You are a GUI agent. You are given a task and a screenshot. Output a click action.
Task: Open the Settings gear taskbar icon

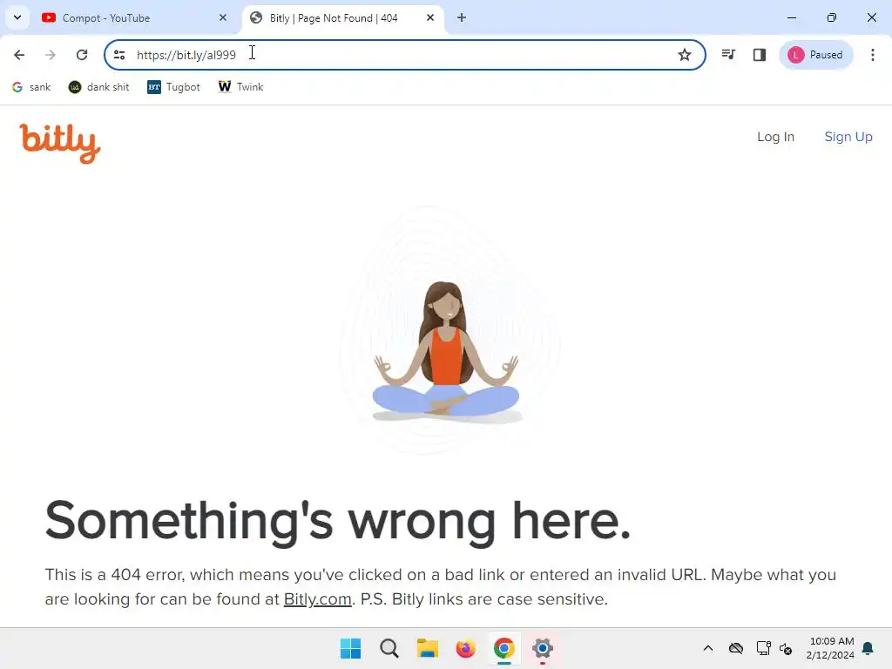click(x=543, y=648)
